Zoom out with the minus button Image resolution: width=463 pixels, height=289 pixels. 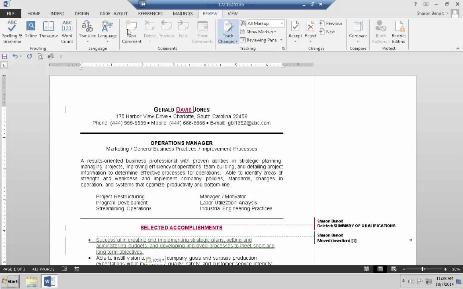(404, 269)
